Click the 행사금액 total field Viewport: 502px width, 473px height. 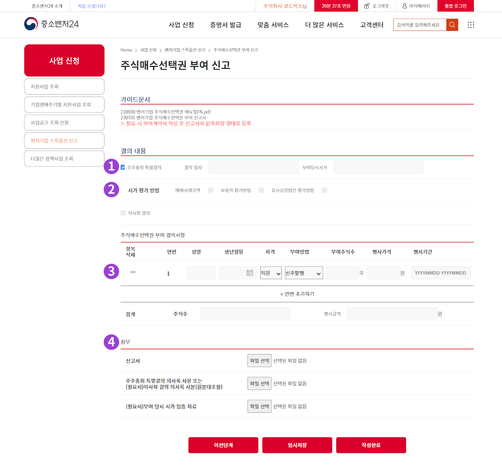tap(392, 314)
